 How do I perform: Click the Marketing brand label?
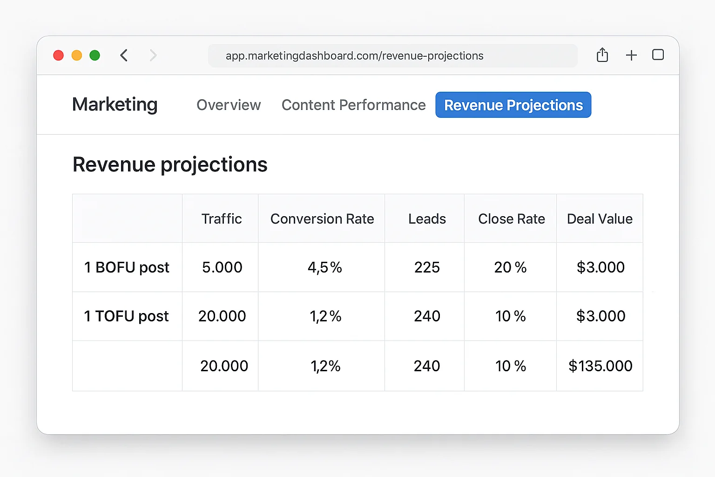pos(115,105)
